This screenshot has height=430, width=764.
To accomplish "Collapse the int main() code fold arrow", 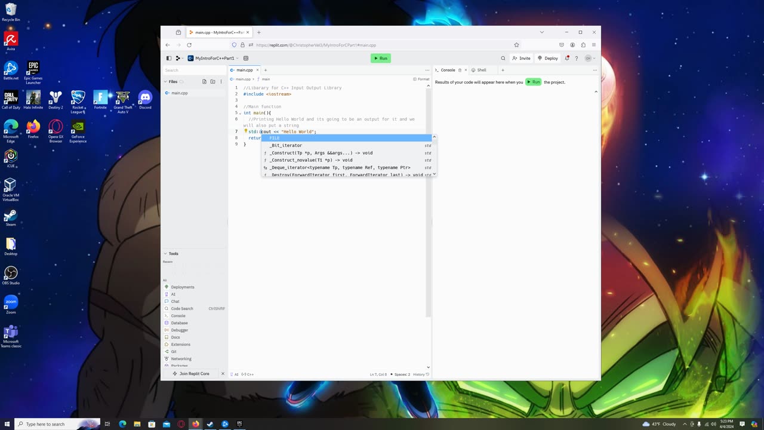I will click(240, 113).
